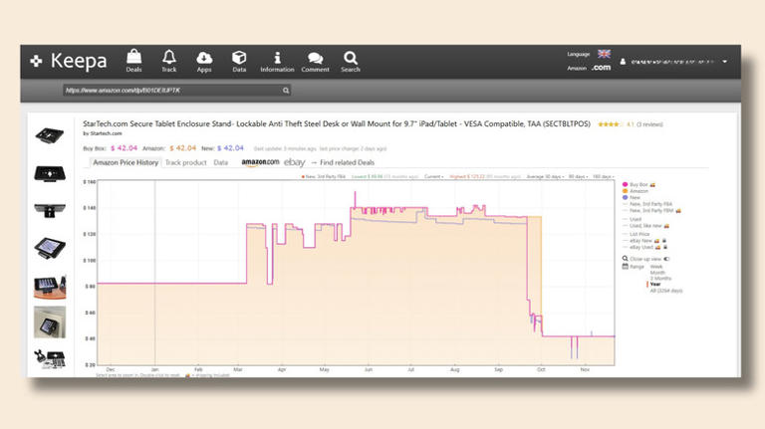The image size is (765, 429).
Task: Click the lock icon next to eBay New
Action: 664,241
